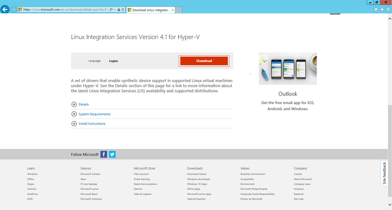Open the Corporate Social Responsibility link
This screenshot has height=210, width=392.
(258, 194)
